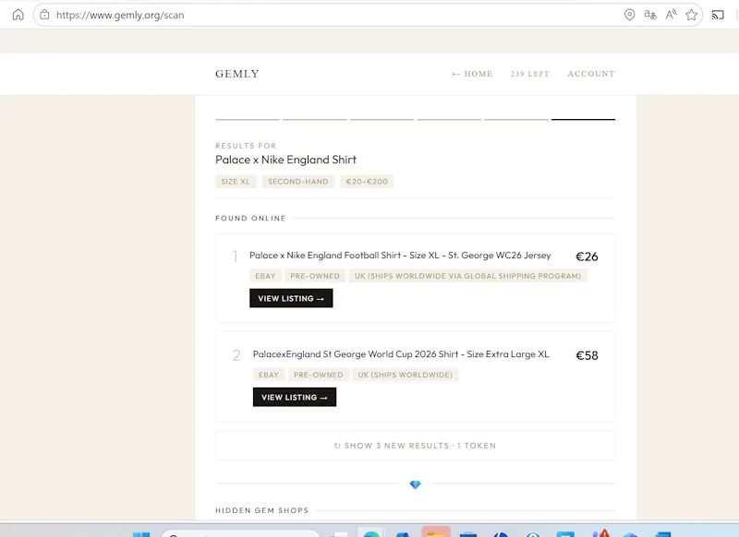Click PRE-OWNED tag on second result

click(318, 375)
